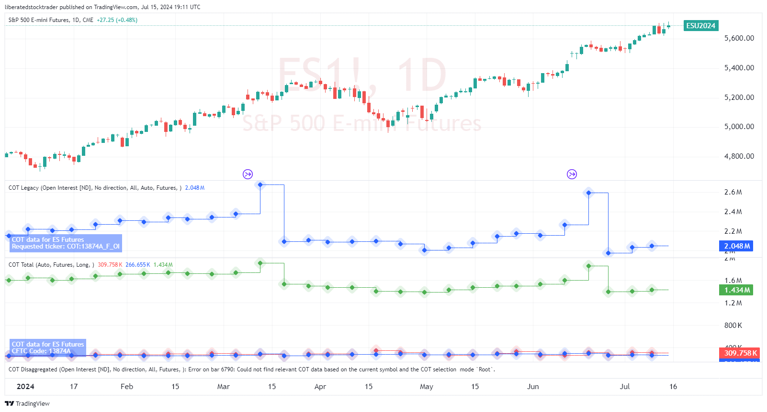Click the '2024' year label on time axis
This screenshot has height=412, width=767.
25,387
